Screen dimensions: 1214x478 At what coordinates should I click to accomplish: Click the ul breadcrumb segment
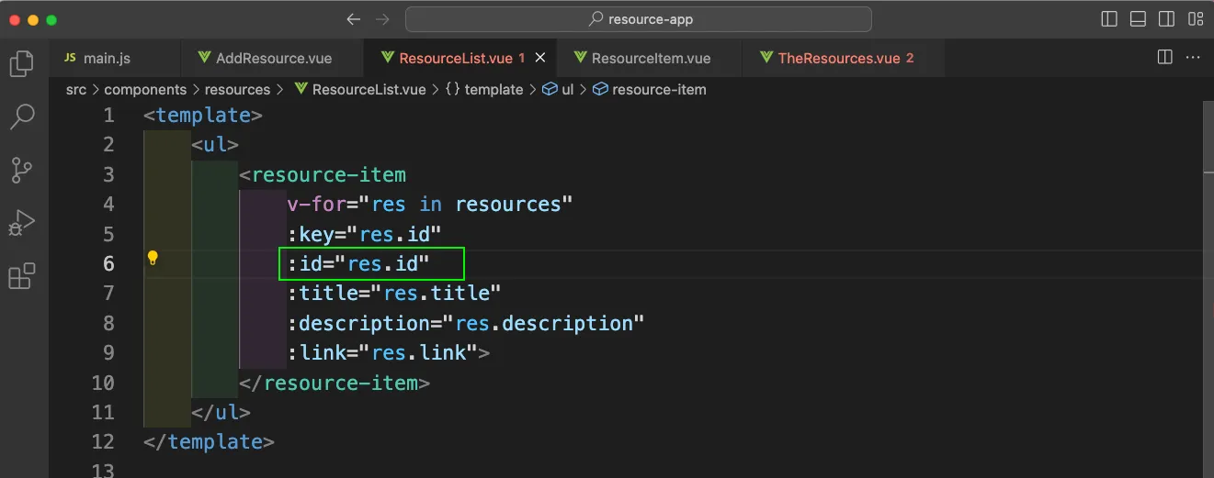[559, 90]
